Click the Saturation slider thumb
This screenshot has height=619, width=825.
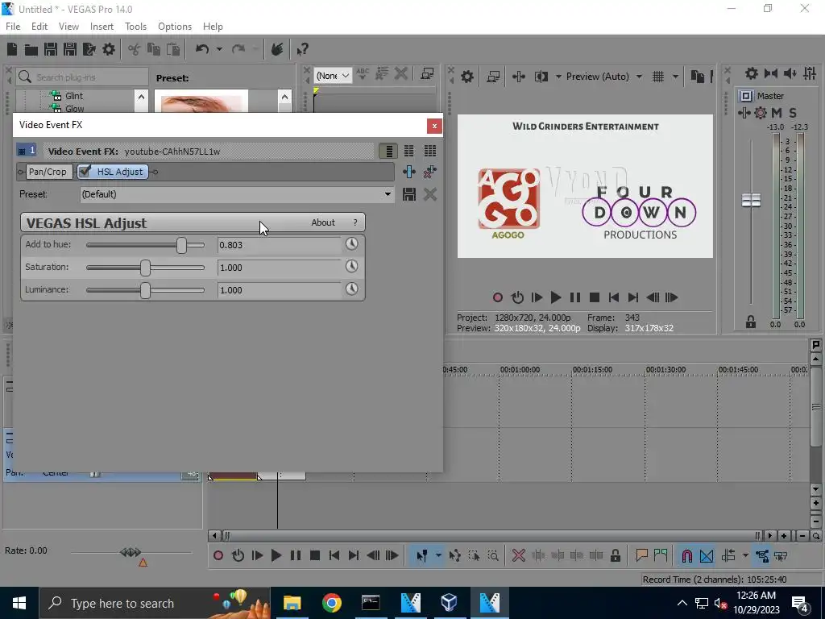pos(145,268)
